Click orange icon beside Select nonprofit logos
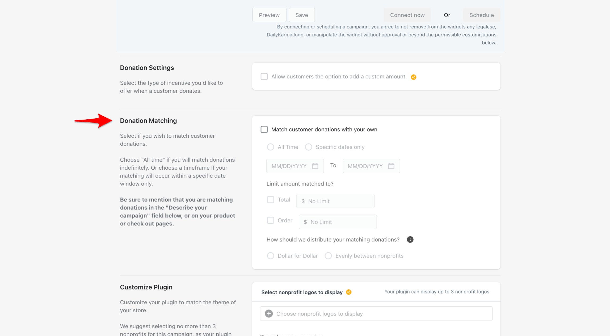The width and height of the screenshot is (610, 336). tap(349, 292)
